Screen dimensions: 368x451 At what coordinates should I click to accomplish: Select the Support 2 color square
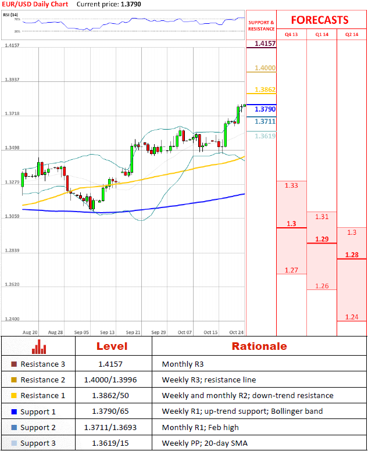[14, 427]
